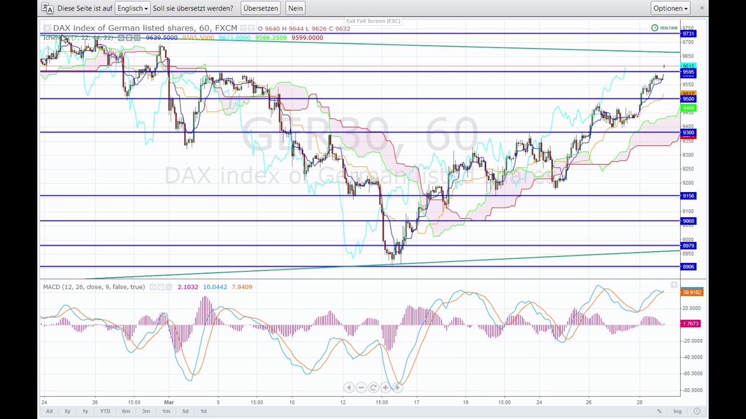
Task: Click the close price value 9632
Action: (343, 29)
